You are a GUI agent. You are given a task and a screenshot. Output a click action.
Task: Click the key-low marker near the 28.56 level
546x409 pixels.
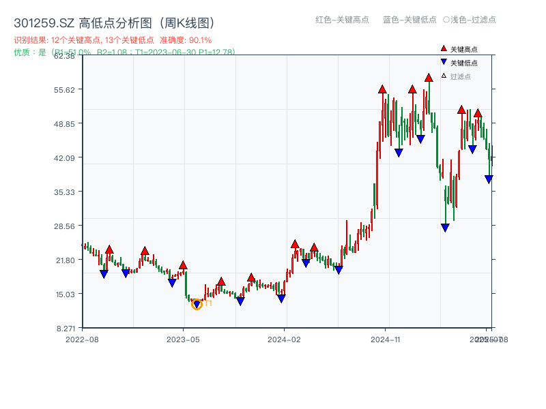click(x=445, y=228)
